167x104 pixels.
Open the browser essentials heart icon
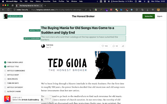point(153,10)
